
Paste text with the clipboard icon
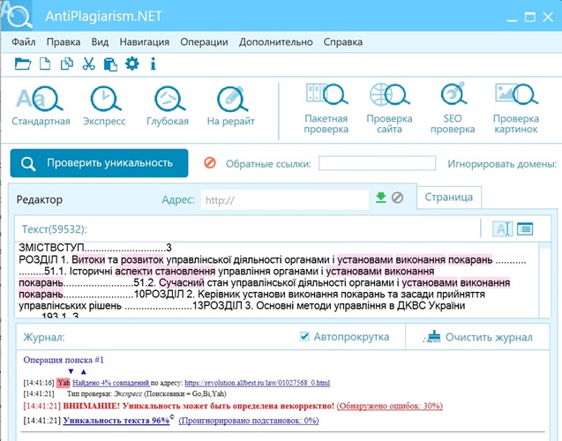click(110, 64)
